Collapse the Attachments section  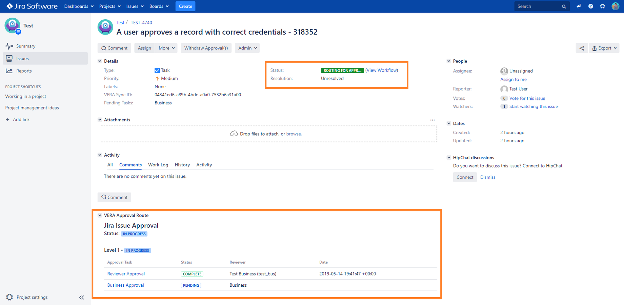[100, 120]
